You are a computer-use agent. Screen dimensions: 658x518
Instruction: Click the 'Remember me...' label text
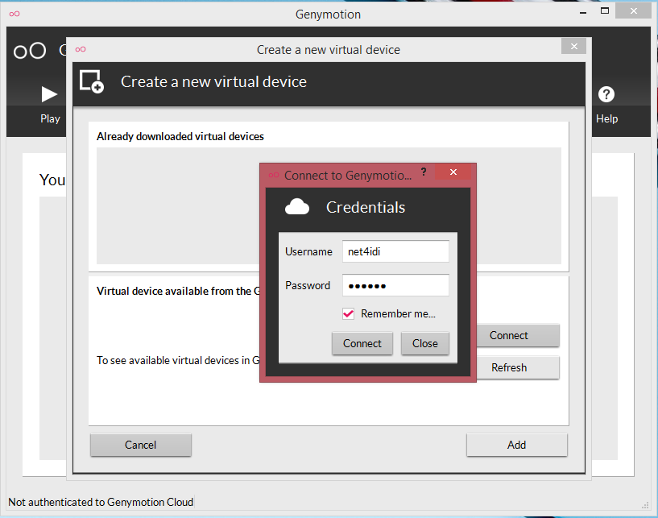click(398, 313)
